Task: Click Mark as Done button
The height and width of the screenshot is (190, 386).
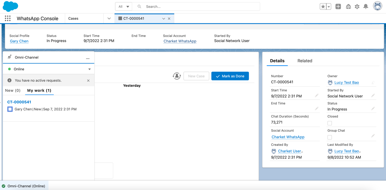Action: (230, 76)
